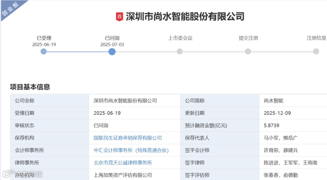The image size is (327, 180).
Task: Click the 保荐机构 label cell
Action: click(x=50, y=138)
